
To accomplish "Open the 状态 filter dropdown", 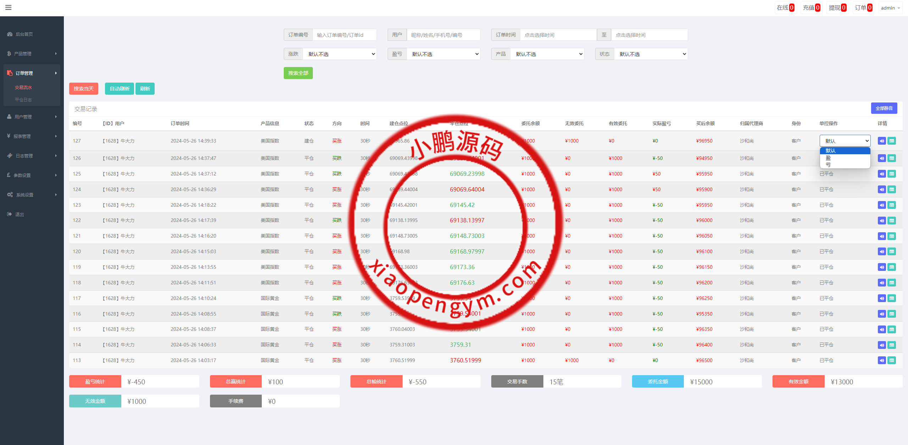I will coord(651,54).
